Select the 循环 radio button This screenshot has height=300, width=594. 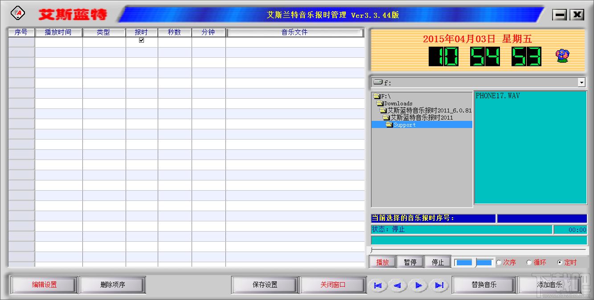pyautogui.click(x=529, y=262)
